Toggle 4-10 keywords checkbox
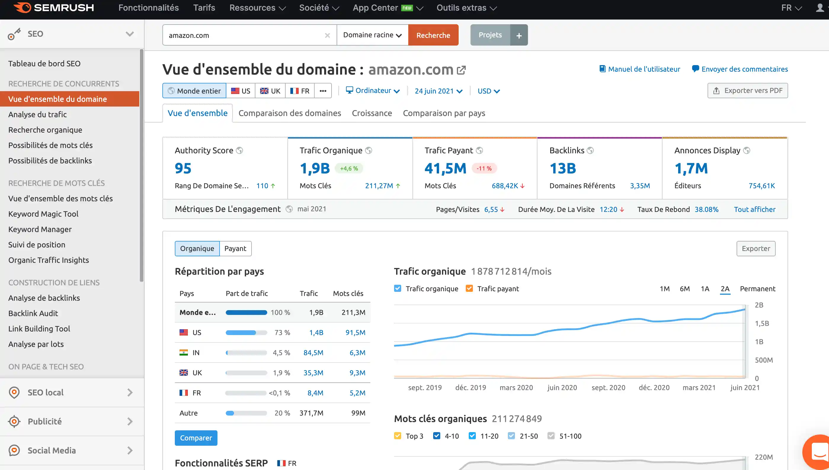Screen dimensions: 829x470 [x=437, y=436]
